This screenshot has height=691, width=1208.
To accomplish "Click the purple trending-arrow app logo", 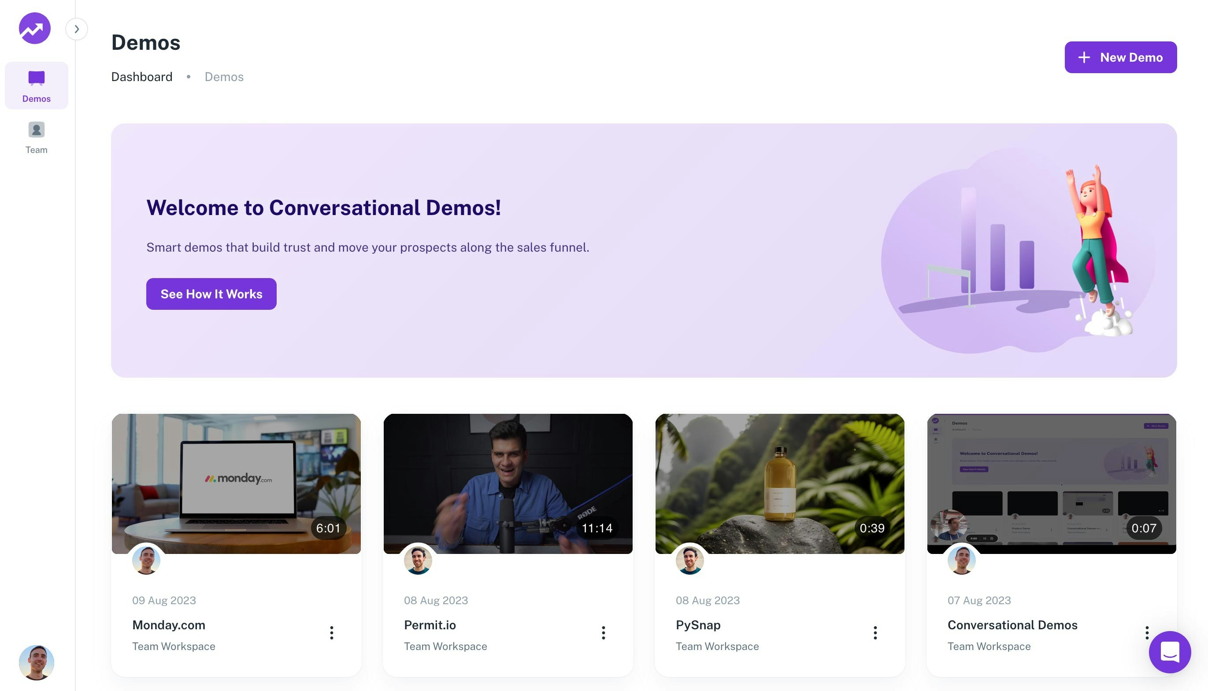I will click(x=35, y=29).
